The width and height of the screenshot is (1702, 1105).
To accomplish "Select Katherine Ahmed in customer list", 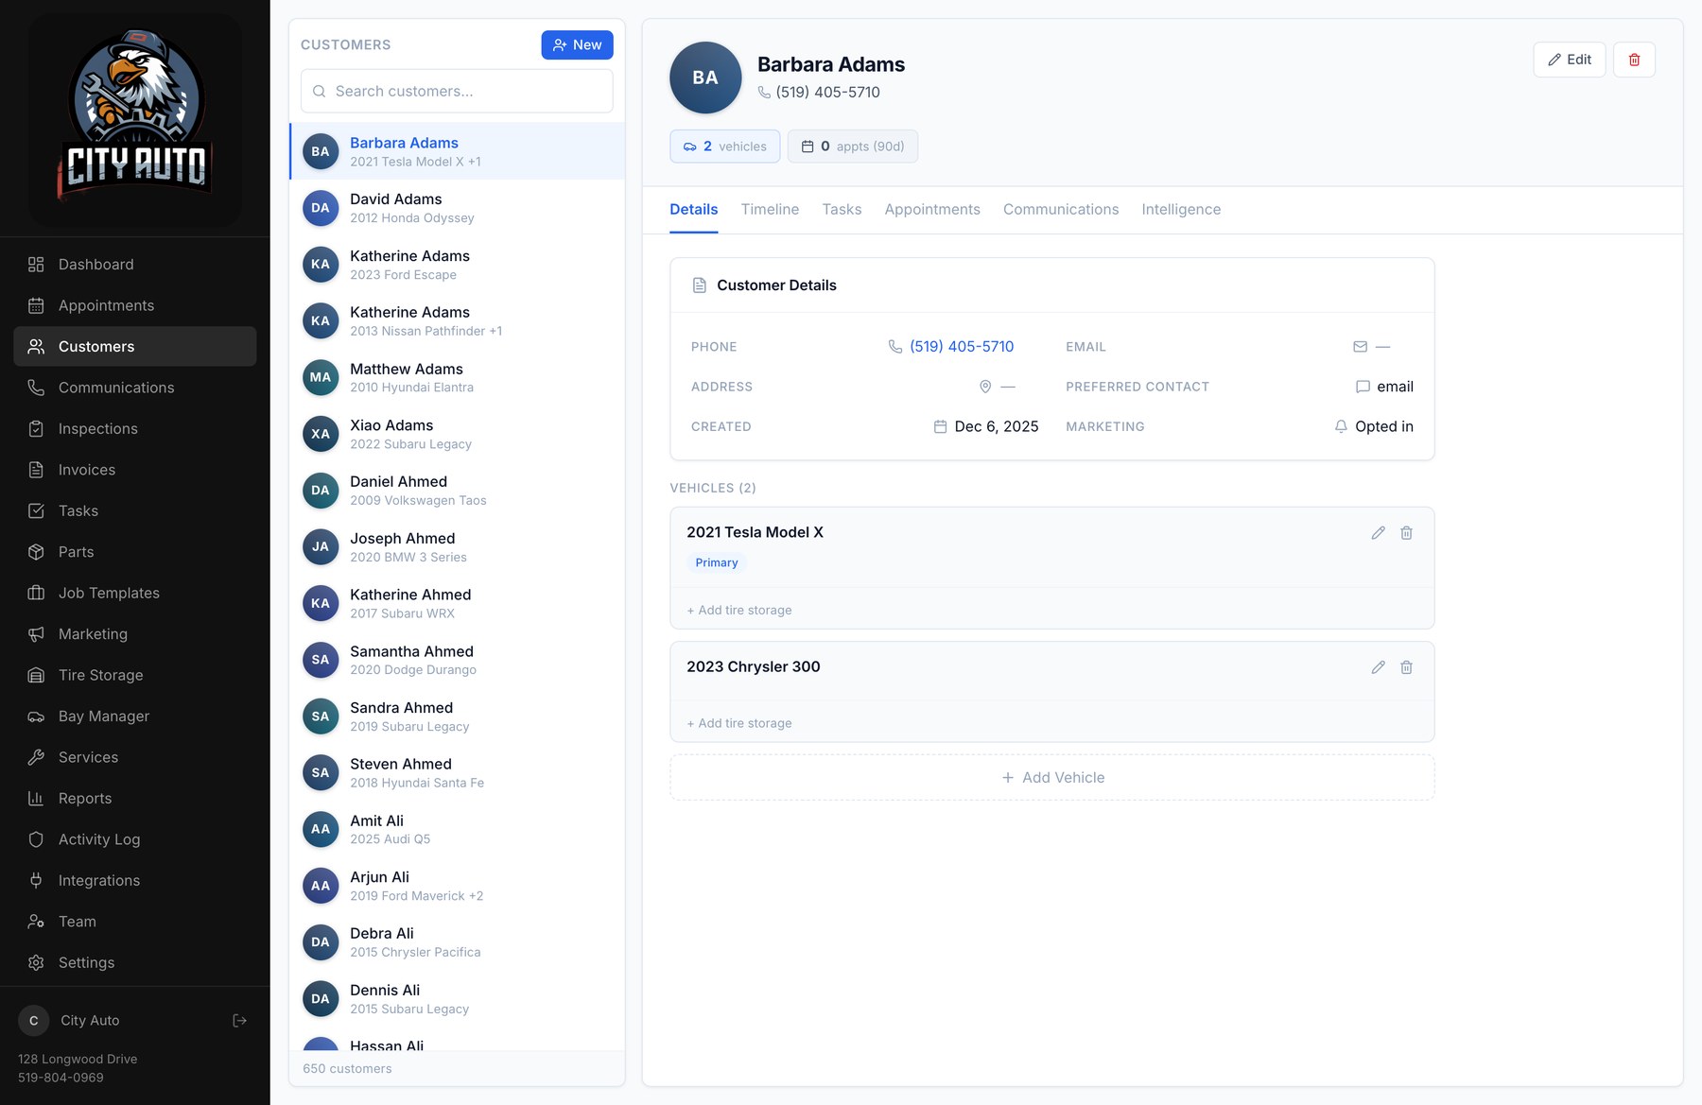I will tap(457, 603).
